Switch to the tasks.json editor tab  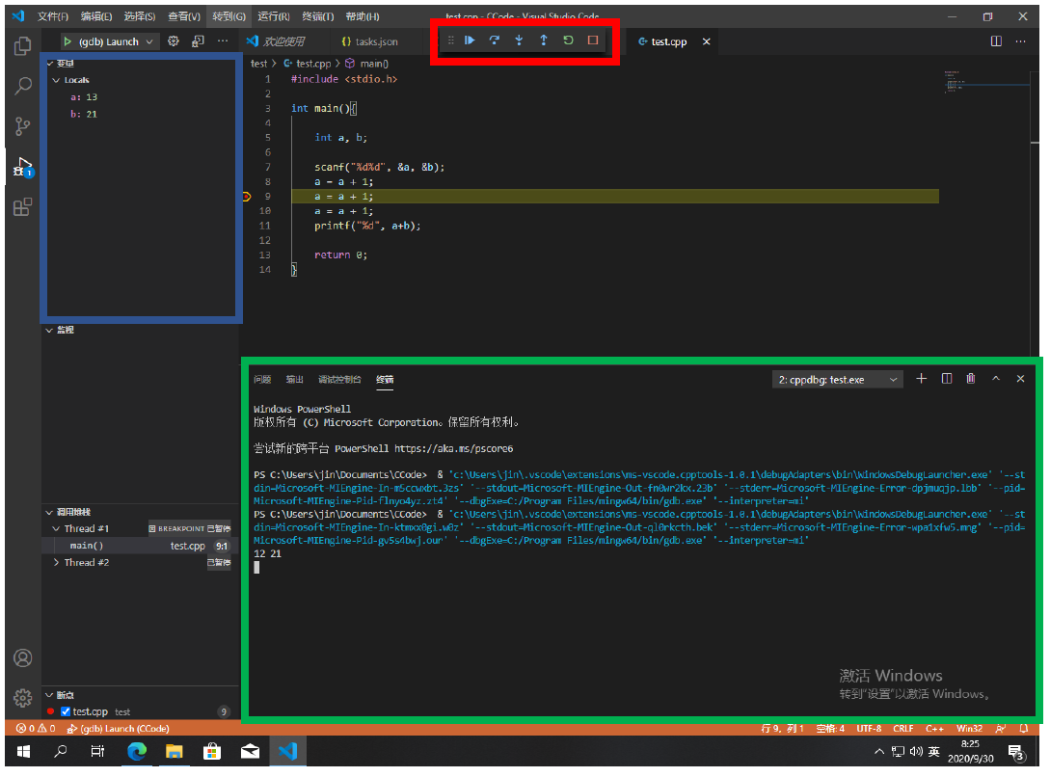tap(376, 41)
